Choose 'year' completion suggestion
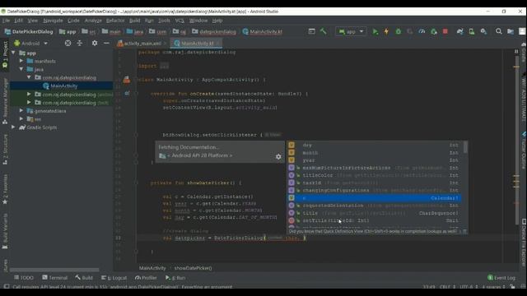527x296 pixels. [x=374, y=160]
